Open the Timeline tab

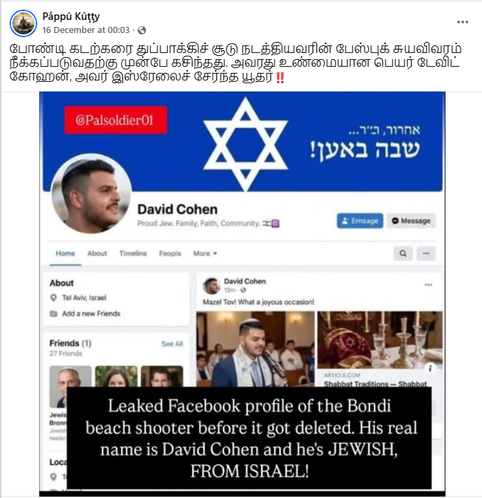(133, 253)
